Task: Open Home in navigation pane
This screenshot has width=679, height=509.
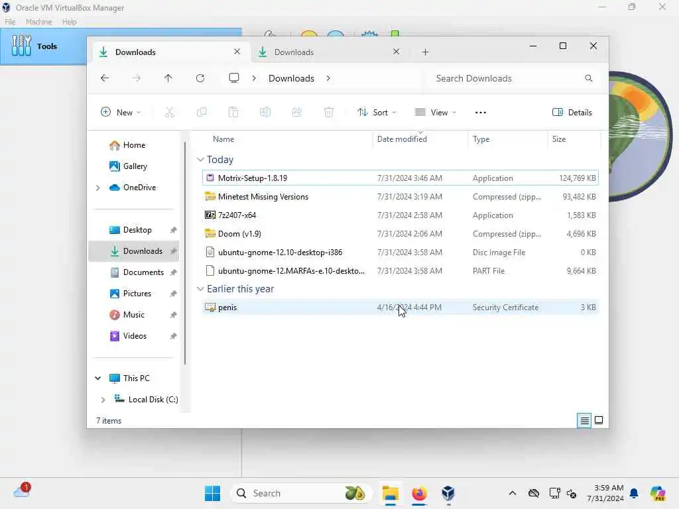Action: (x=134, y=145)
